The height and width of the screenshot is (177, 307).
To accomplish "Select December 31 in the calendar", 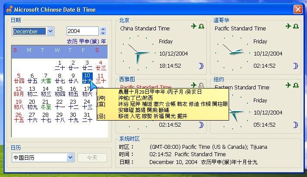I will click(87, 117).
